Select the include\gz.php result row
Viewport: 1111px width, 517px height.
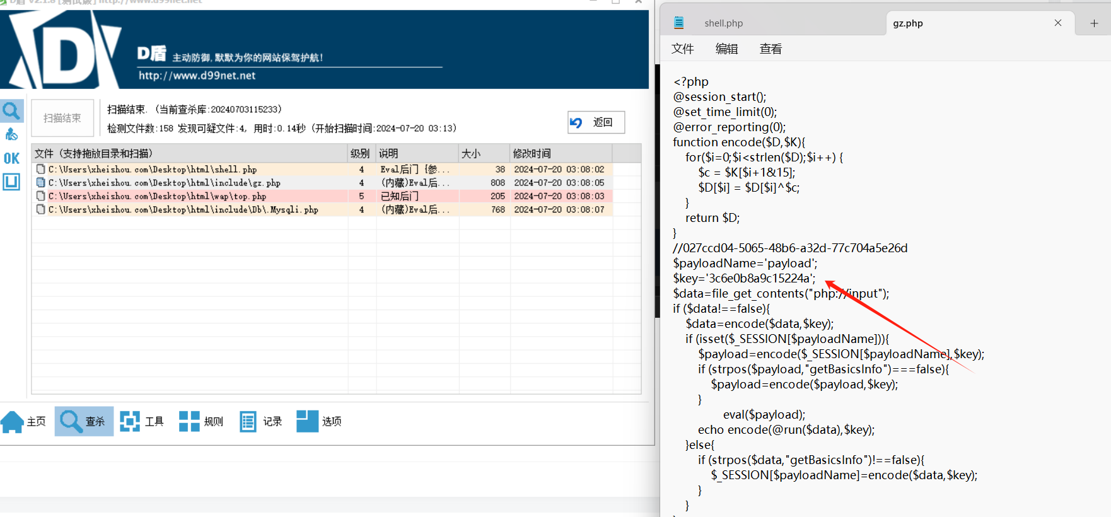click(322, 183)
